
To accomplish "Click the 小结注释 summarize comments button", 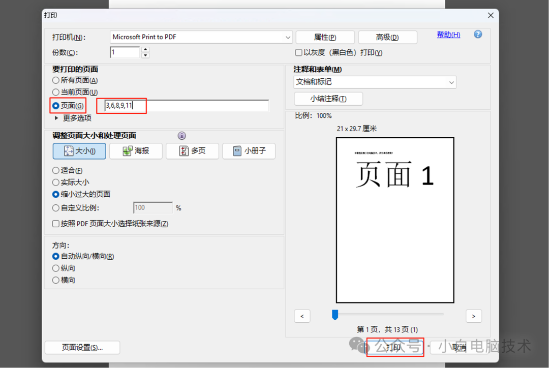I will click(x=328, y=99).
